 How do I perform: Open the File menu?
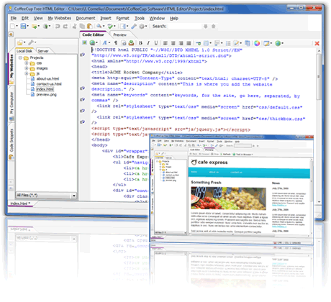14,18
